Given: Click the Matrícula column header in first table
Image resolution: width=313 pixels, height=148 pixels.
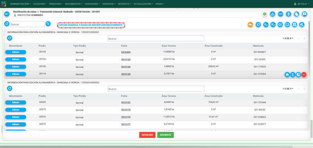Looking at the screenshot, I should pos(258,46).
